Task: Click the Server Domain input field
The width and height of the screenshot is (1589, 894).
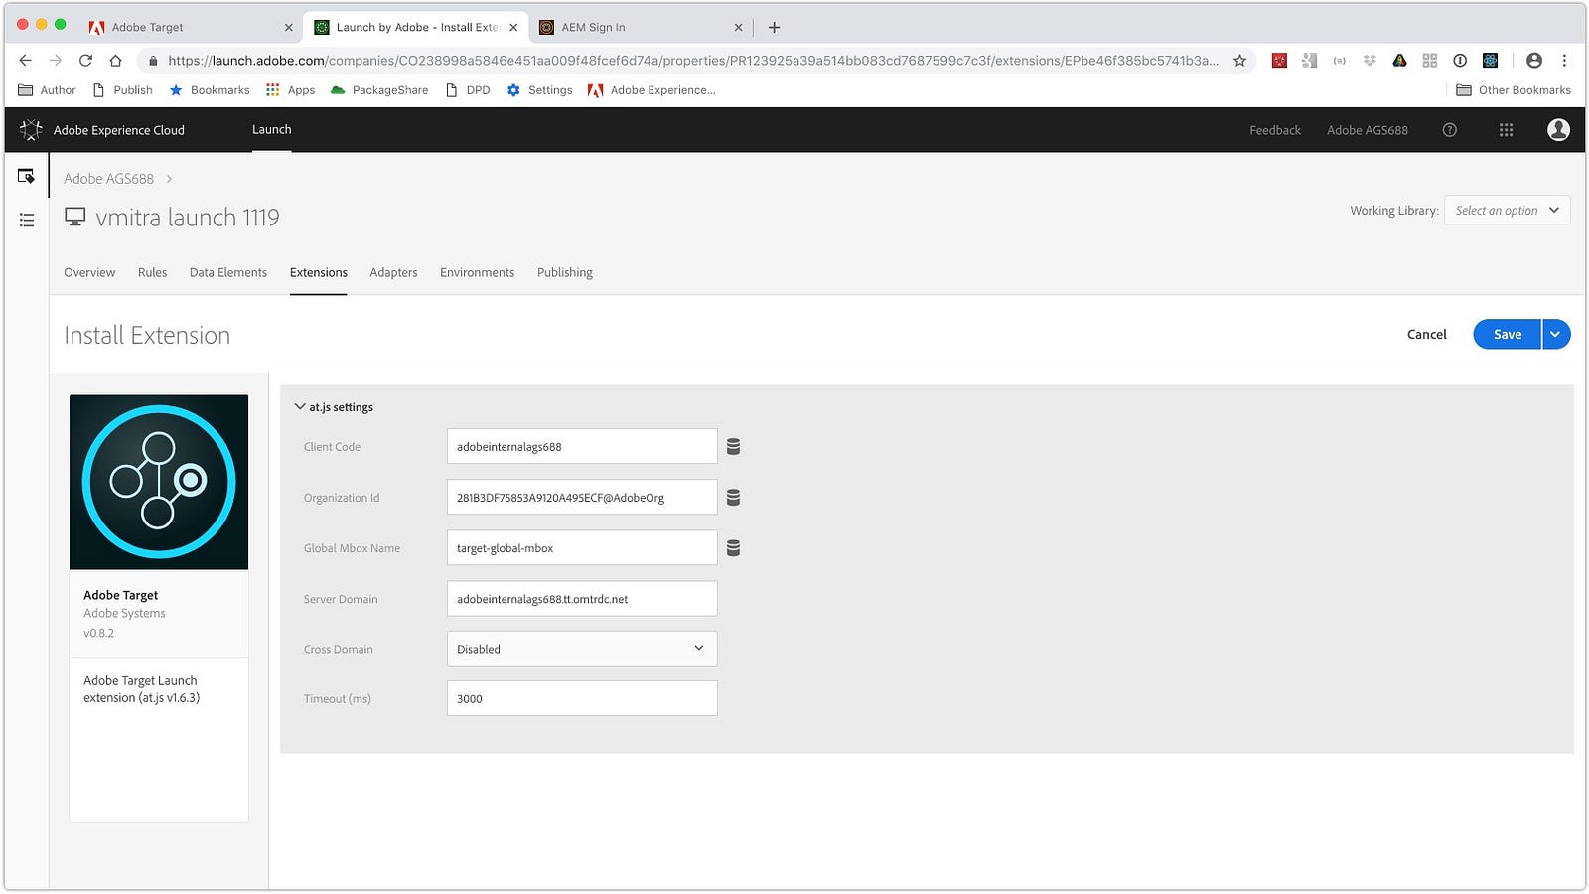Action: click(582, 599)
